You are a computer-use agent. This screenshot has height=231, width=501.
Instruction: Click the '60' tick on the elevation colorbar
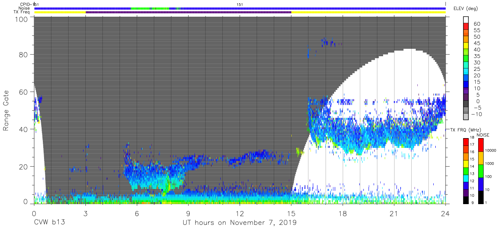click(x=477, y=24)
